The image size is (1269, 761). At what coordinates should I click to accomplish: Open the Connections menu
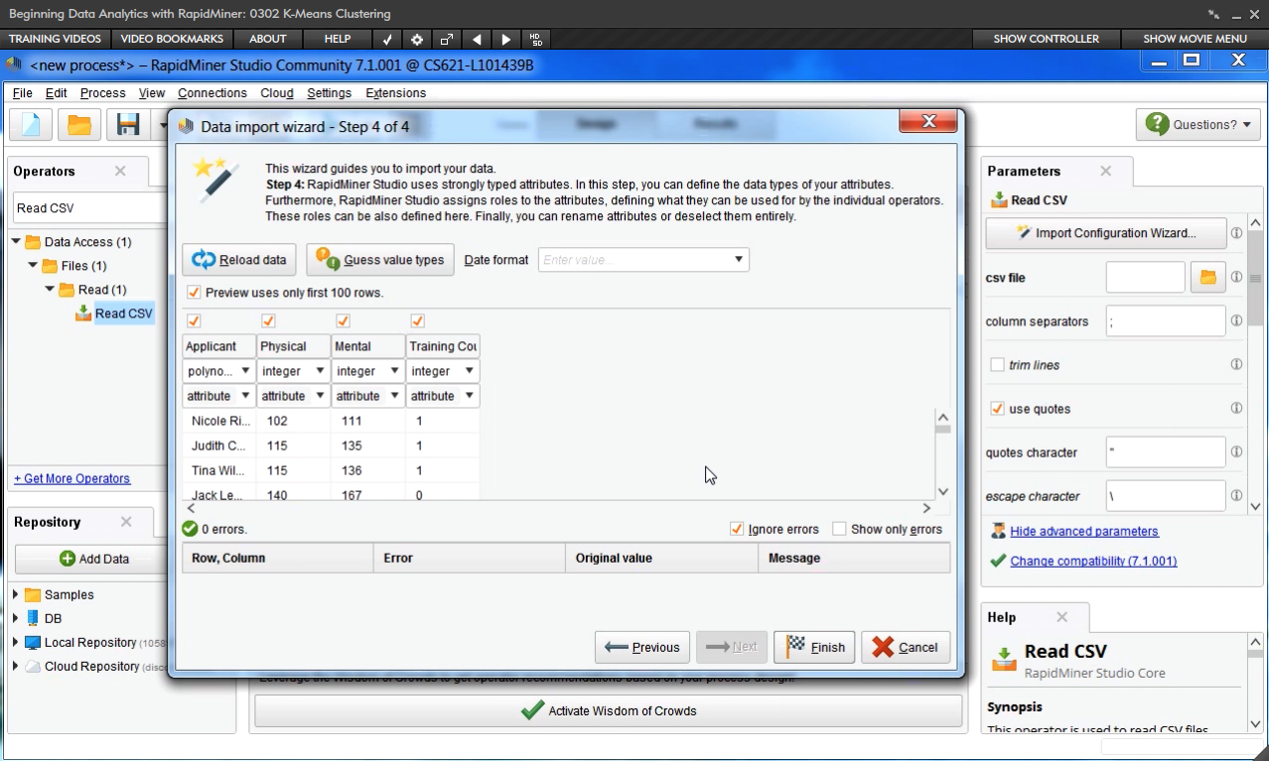tap(211, 93)
